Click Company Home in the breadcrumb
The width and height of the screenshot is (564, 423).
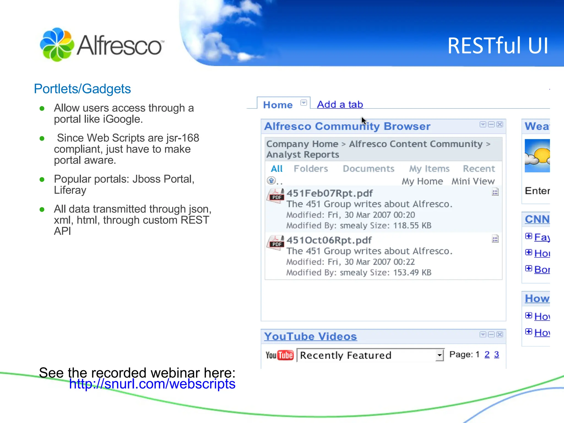pyautogui.click(x=302, y=144)
